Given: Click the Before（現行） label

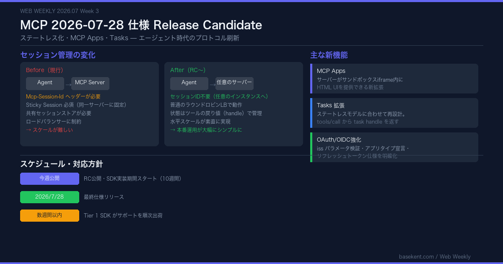Looking at the screenshot, I should (x=44, y=70).
